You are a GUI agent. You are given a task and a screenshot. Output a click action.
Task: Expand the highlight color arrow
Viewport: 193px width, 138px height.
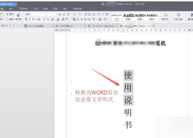click(x=55, y=19)
